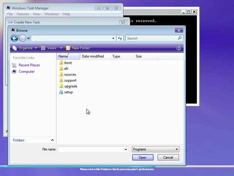This screenshot has height=176, width=234.
Task: Open Windows menu in Task Manager
Action: pos(51,14)
